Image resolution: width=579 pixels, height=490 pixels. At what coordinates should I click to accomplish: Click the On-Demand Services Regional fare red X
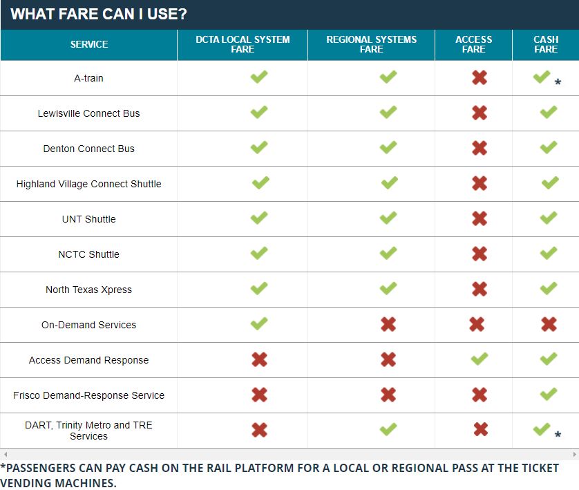coord(388,324)
